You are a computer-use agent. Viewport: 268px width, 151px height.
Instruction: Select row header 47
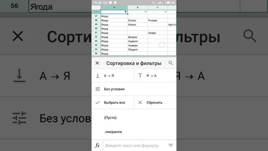coord(96,16)
